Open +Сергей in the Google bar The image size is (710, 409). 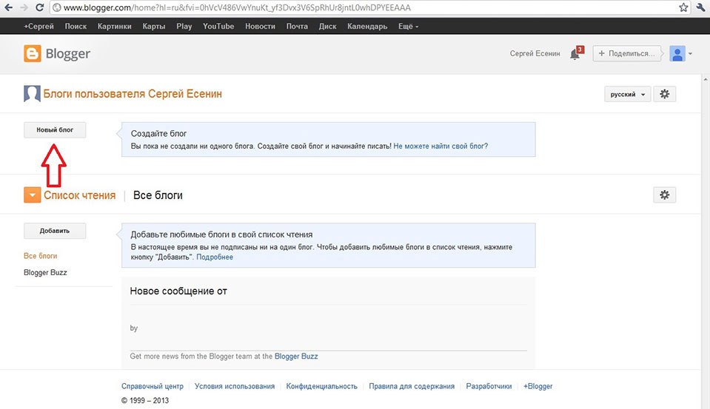point(38,26)
